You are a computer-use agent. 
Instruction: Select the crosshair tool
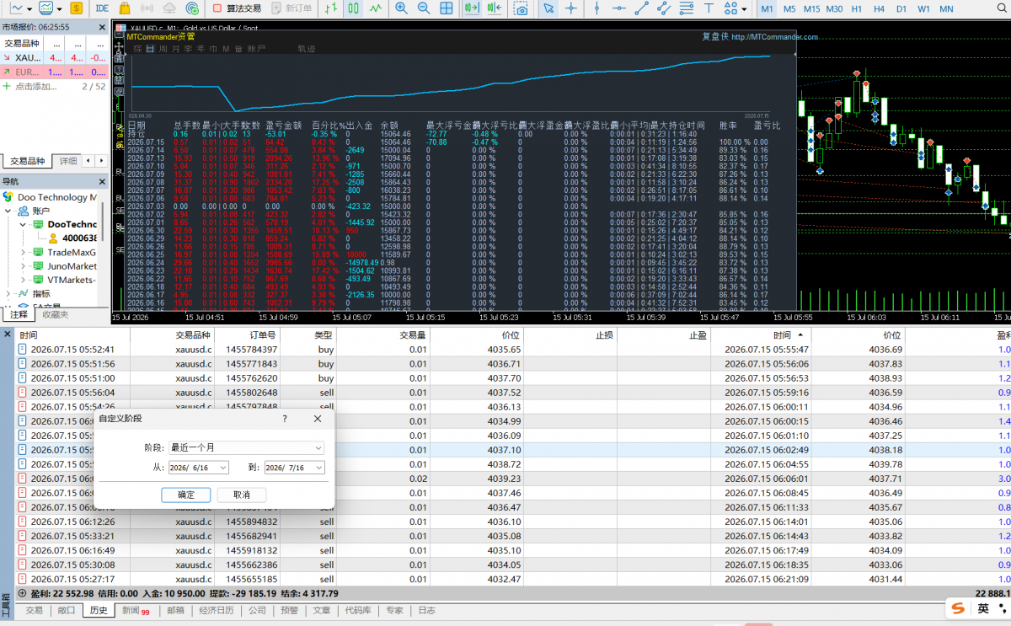point(572,8)
